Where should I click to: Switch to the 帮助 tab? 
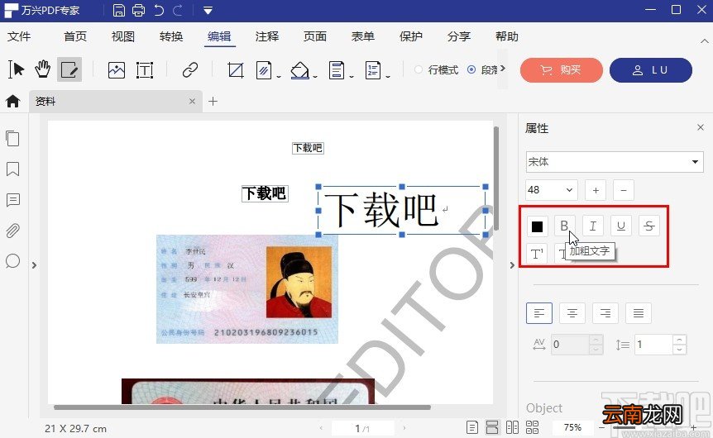(506, 36)
